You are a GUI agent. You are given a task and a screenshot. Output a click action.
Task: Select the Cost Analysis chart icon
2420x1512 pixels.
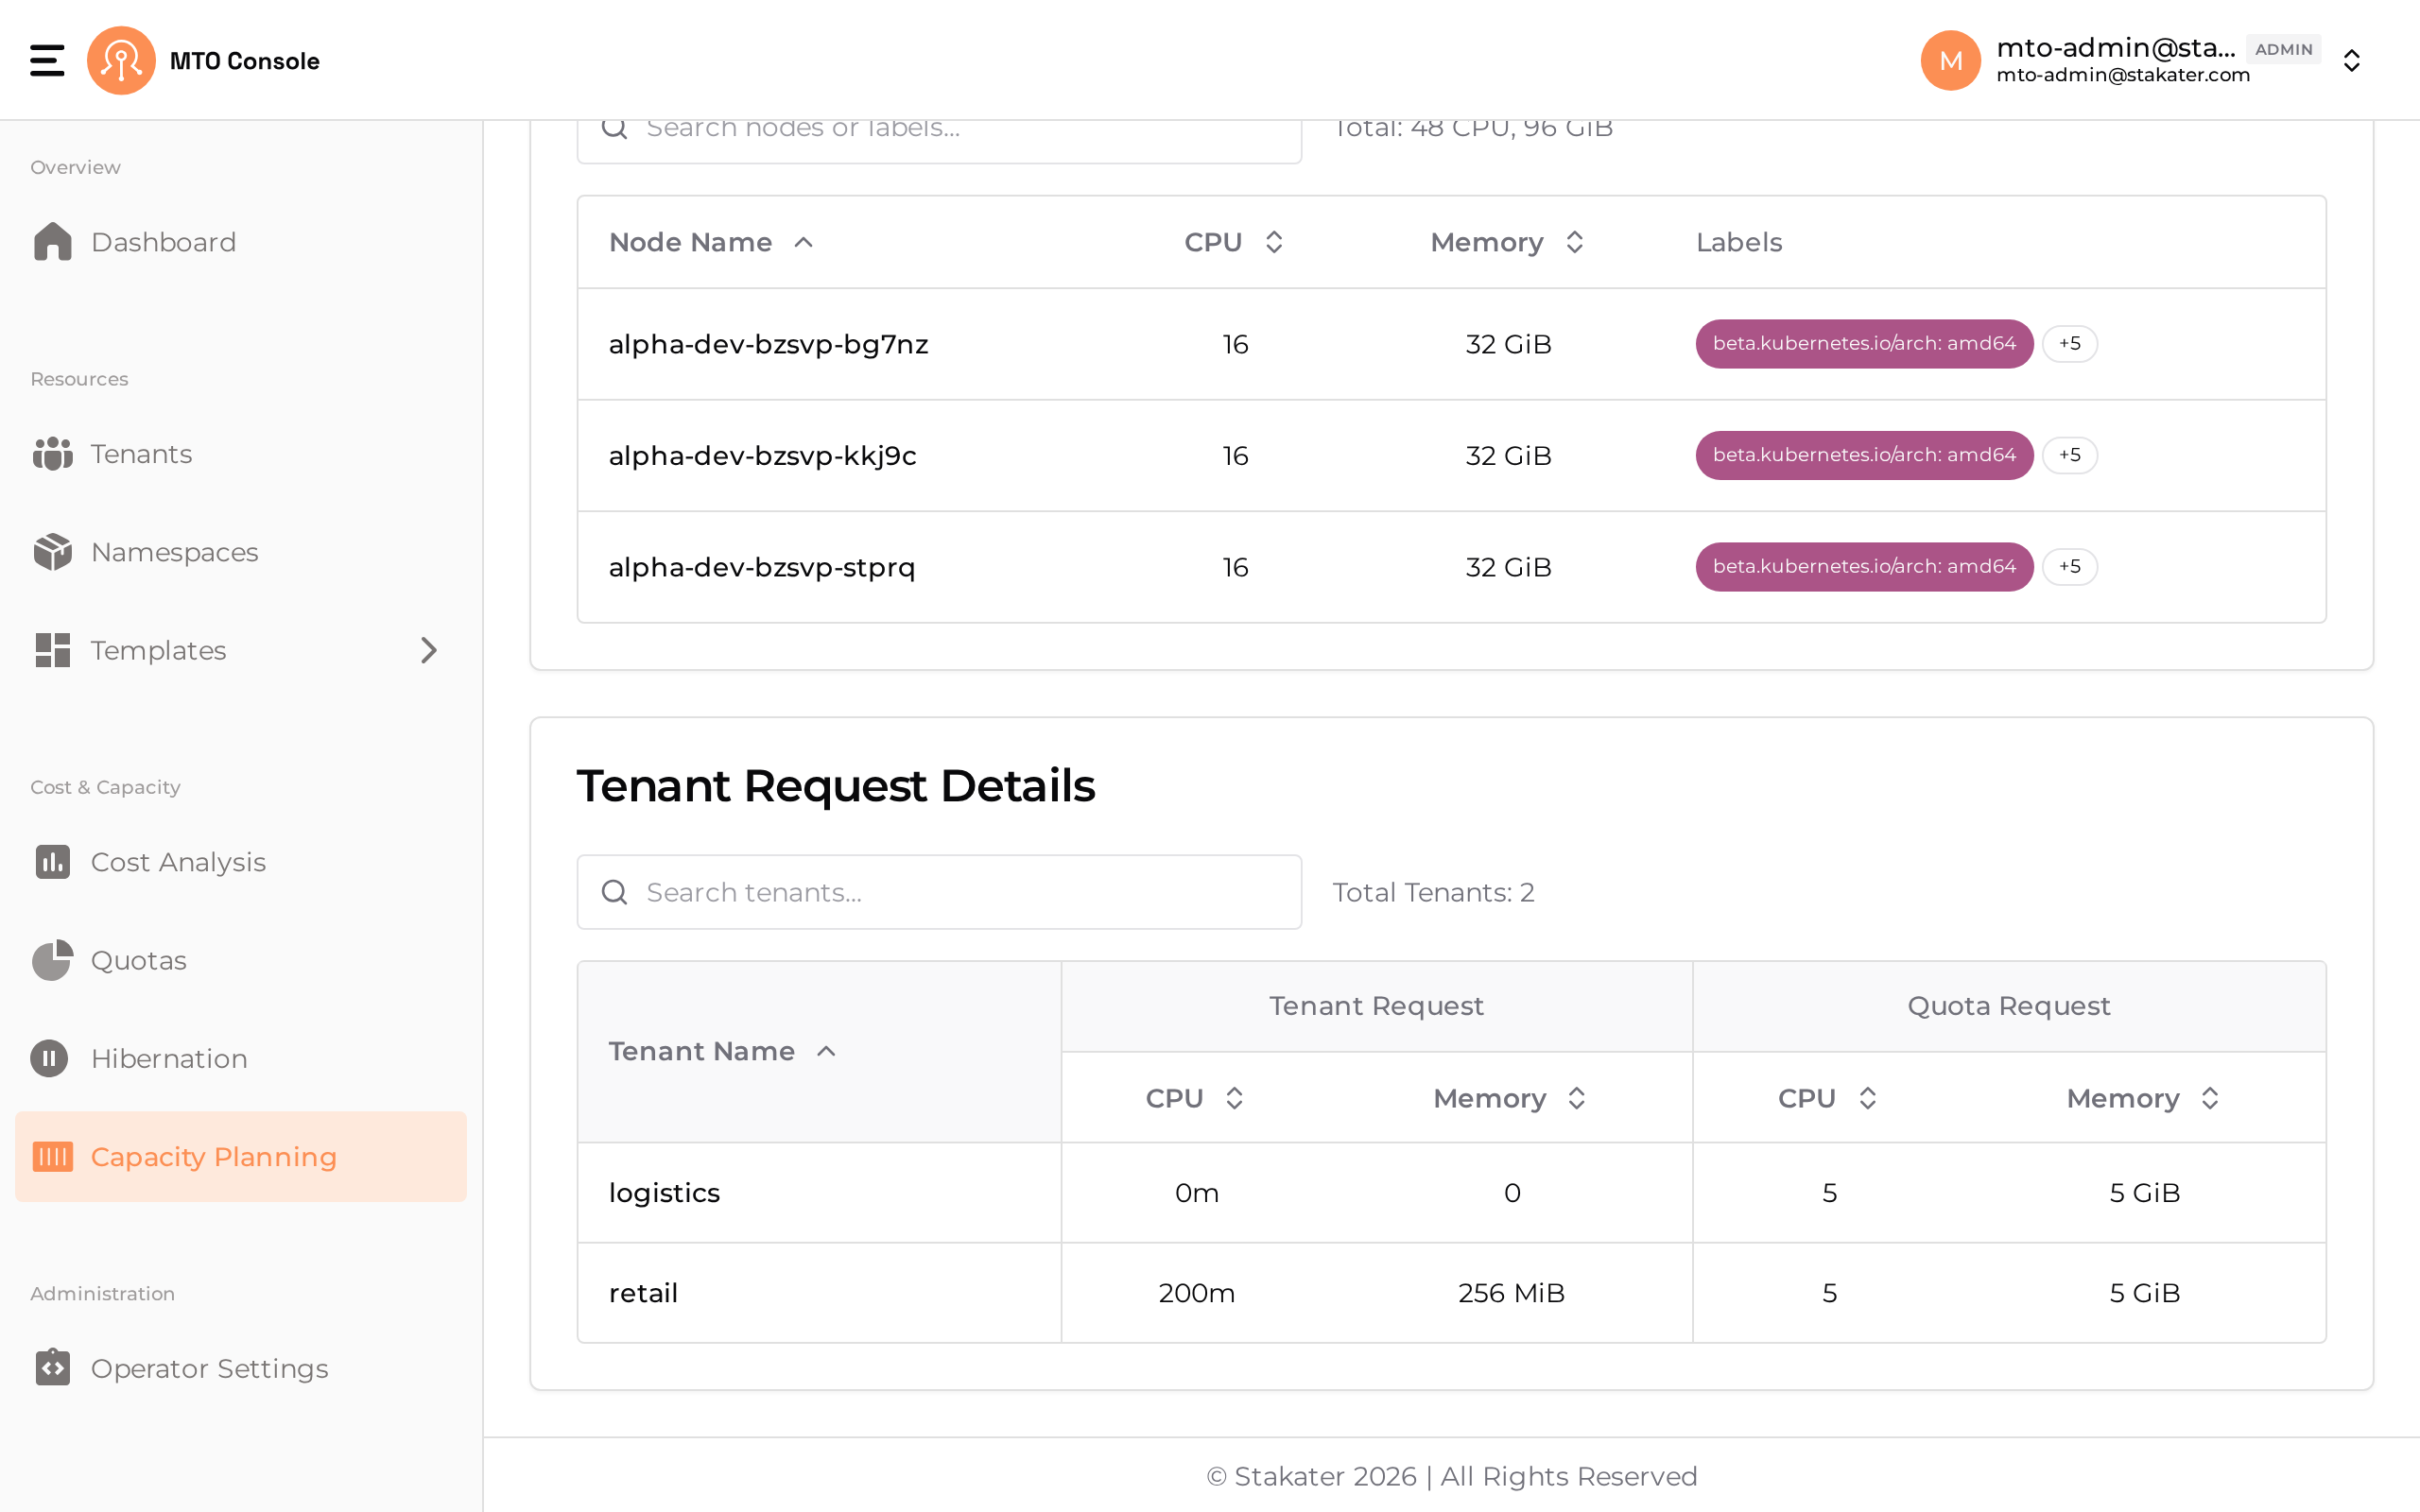[52, 862]
